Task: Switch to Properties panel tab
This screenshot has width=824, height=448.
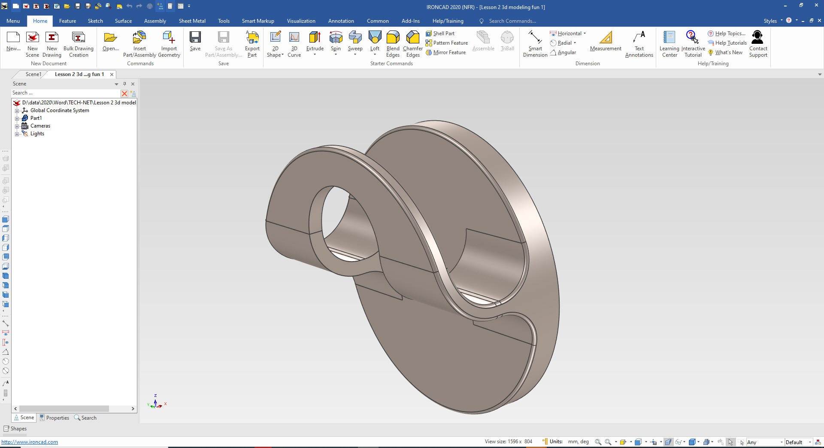Action: 55,418
